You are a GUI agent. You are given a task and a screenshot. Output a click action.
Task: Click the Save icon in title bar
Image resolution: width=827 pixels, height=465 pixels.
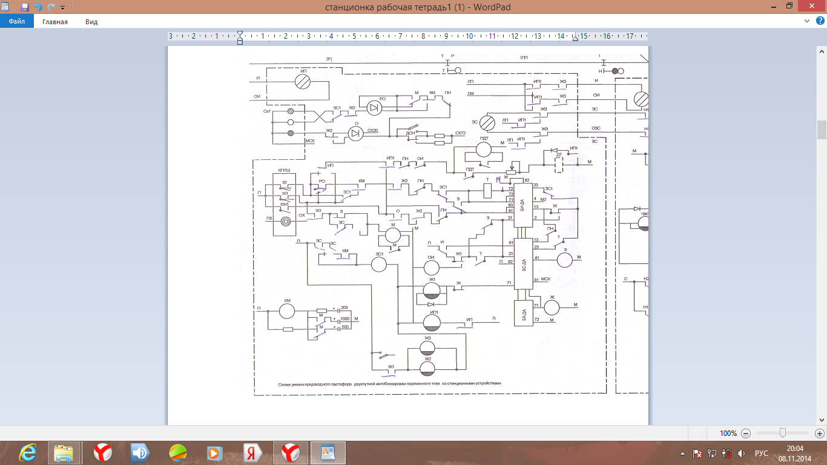pos(25,7)
